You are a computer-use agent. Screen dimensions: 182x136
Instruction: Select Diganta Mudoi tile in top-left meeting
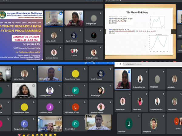pyautogui.click(x=94, y=35)
